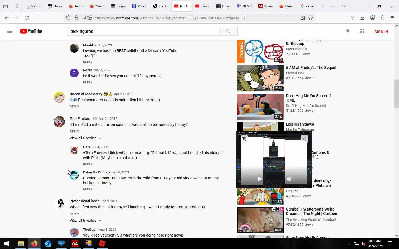This screenshot has width=399, height=249.
Task: Open the YouTube guide hamburger menu
Action: [x=10, y=31]
